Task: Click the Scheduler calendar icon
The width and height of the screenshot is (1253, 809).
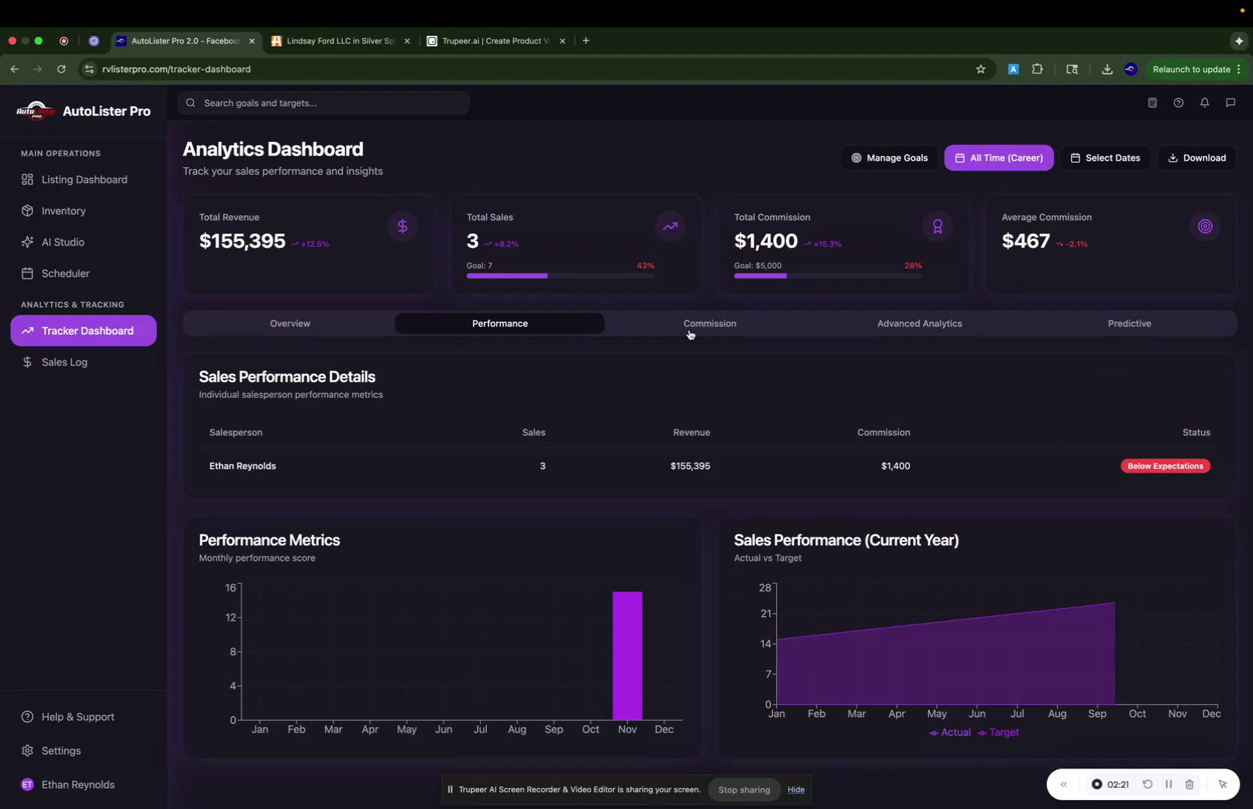Action: 26,273
